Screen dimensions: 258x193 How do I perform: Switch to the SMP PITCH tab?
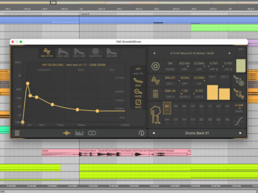(96, 53)
